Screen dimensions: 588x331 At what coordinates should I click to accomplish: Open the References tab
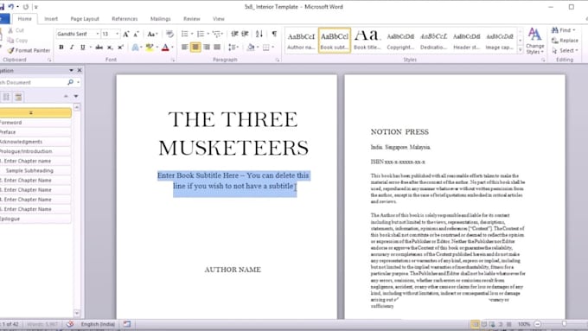(x=125, y=19)
